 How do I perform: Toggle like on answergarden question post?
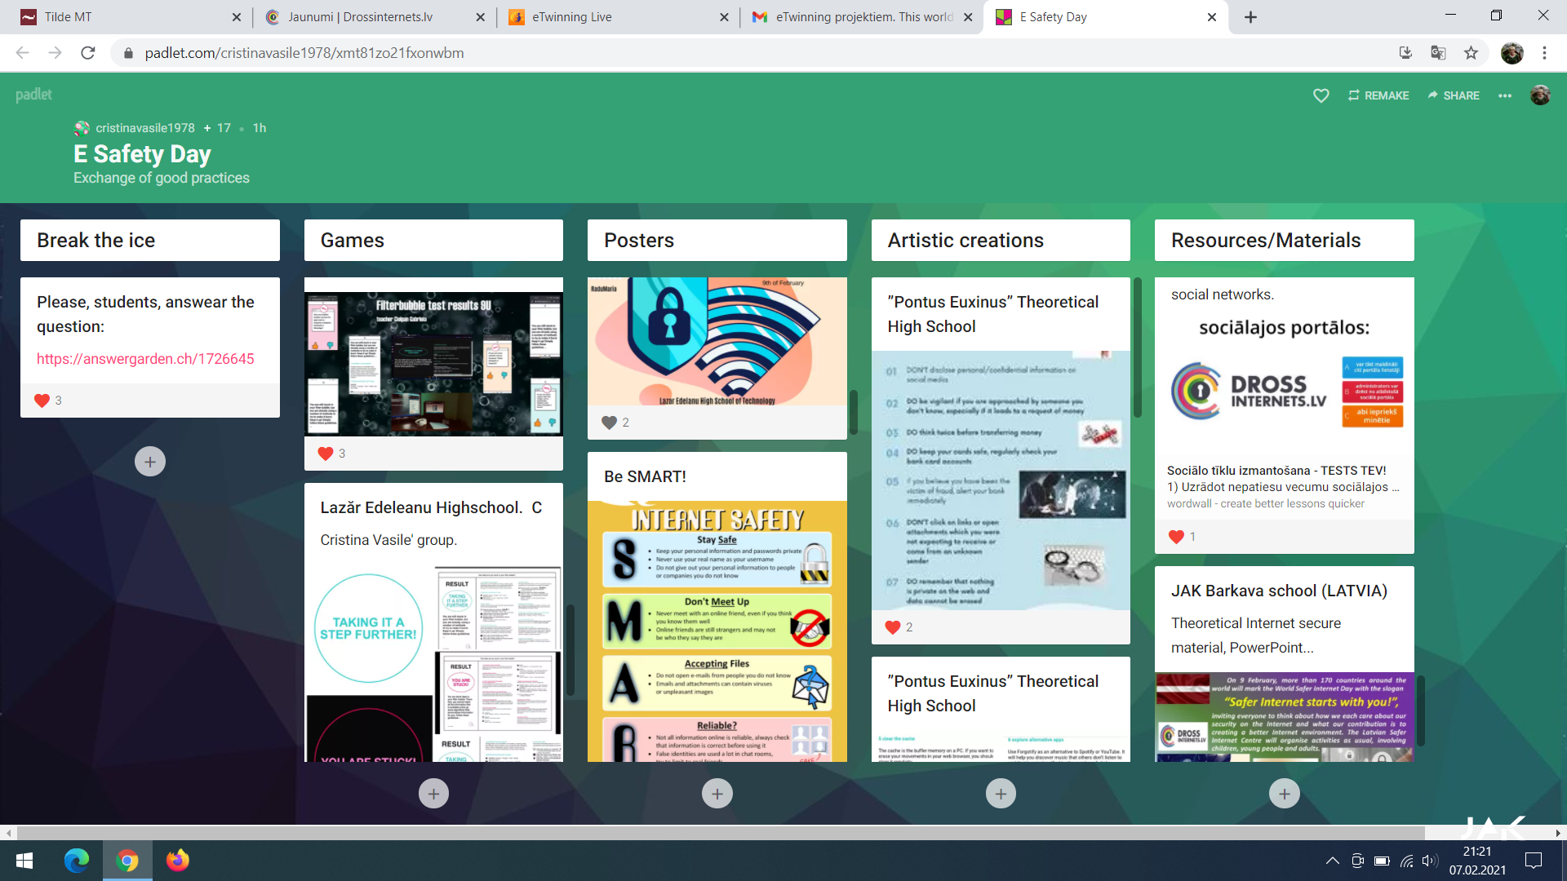coord(42,401)
